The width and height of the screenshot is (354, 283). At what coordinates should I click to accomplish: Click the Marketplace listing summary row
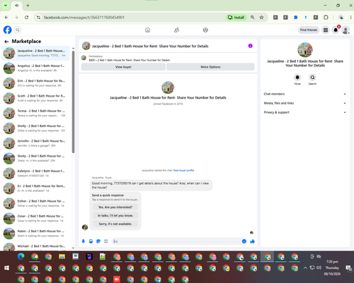pyautogui.click(x=168, y=58)
